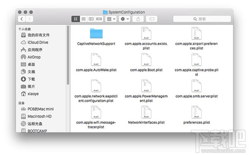The height and width of the screenshot is (155, 249).
Task: Switch to icon view mode
Action: coord(76,19)
